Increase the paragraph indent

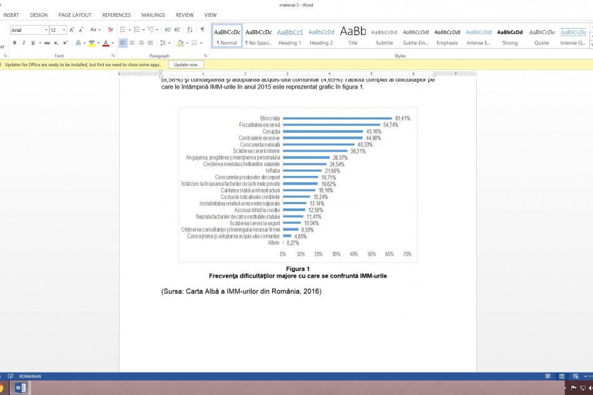click(177, 30)
